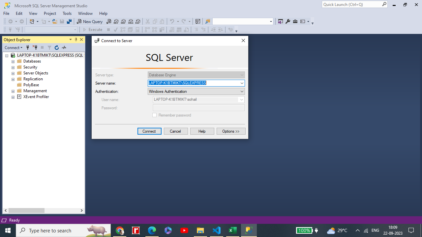Open YouTube app from taskbar
The image size is (422, 237).
tap(184, 230)
